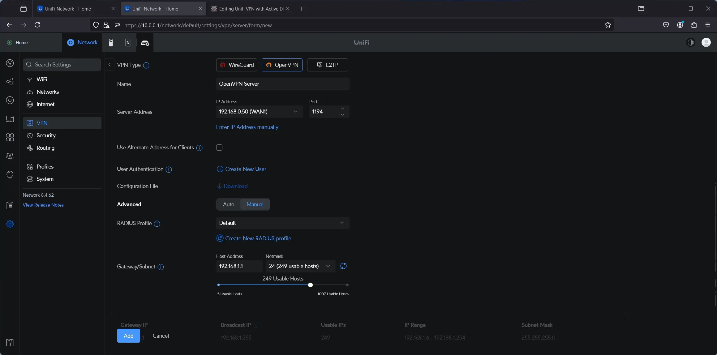Viewport: 717px width, 355px height.
Task: Go back with the chevron beside VPN Type
Action: coord(109,65)
